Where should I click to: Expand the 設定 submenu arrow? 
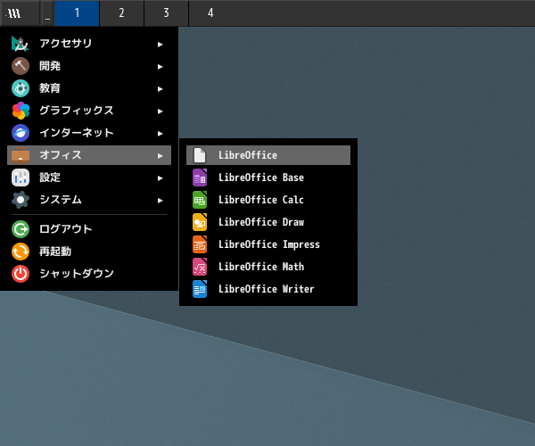click(160, 178)
